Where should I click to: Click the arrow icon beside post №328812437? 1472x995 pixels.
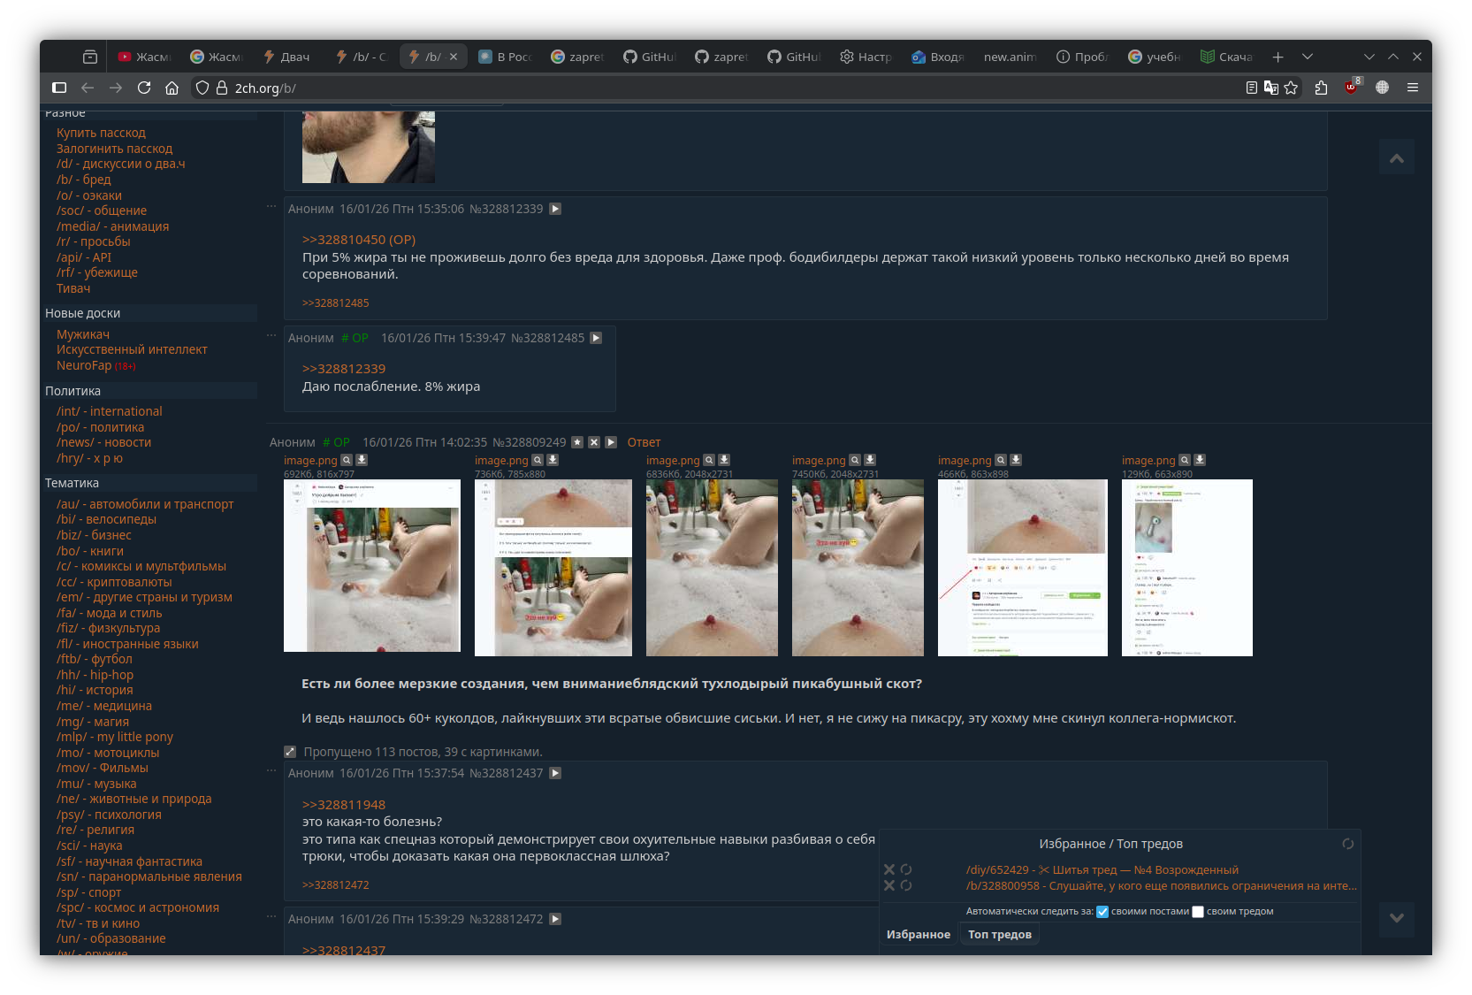[555, 773]
